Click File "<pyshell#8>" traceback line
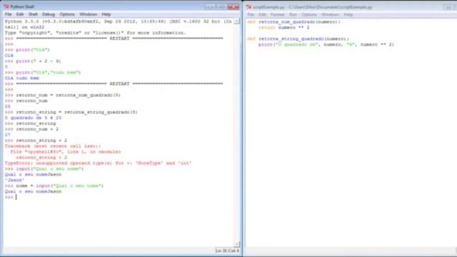The height and width of the screenshot is (257, 457). point(66,152)
